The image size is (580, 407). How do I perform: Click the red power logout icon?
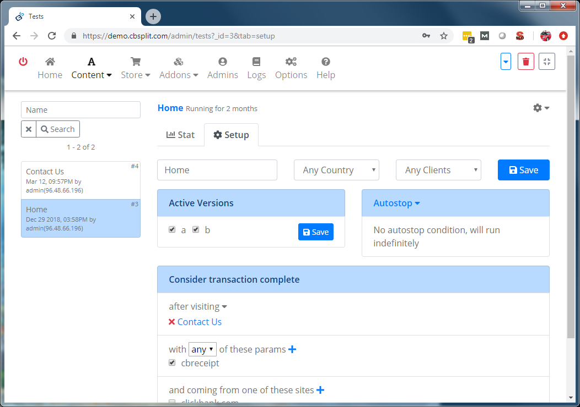[23, 62]
